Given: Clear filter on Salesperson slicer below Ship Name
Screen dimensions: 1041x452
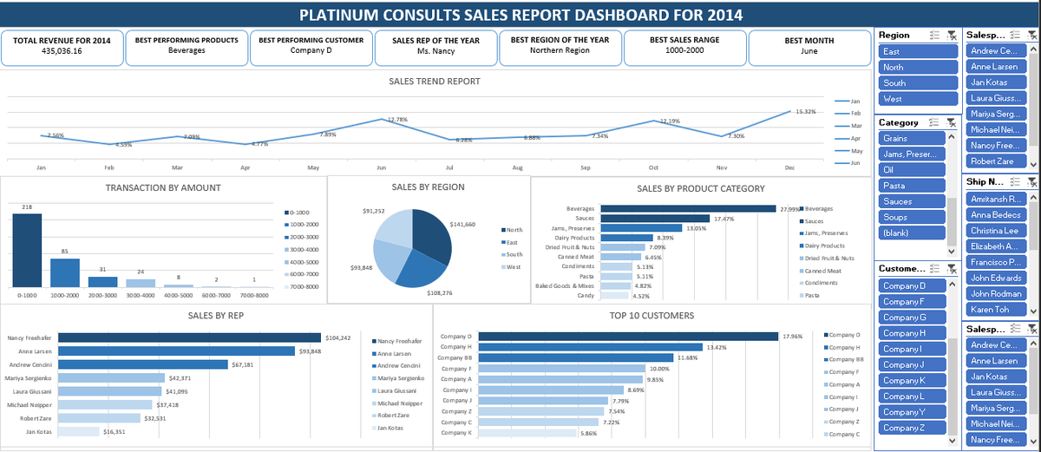Looking at the screenshot, I should [1032, 329].
